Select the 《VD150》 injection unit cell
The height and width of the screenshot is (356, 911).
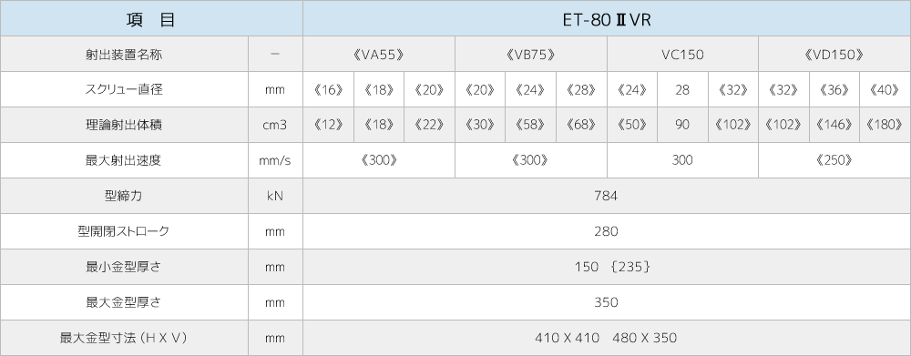coord(834,54)
